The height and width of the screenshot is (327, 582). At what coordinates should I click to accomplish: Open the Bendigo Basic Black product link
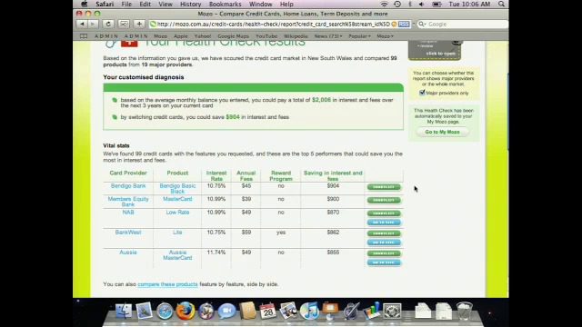pyautogui.click(x=177, y=188)
